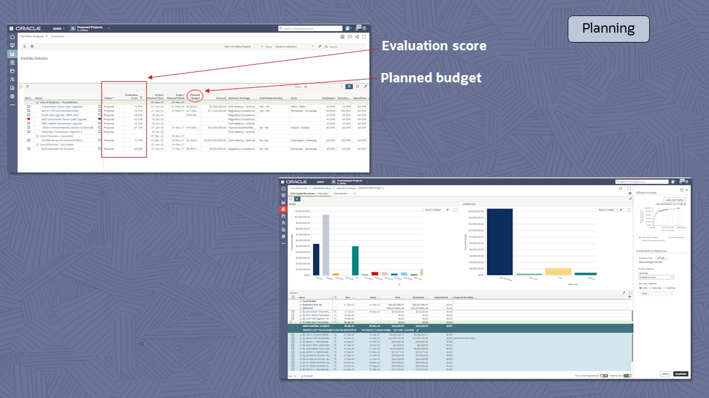This screenshot has width=709, height=398.
Task: Click wrench settings icon above Budget chart
Action: 448,210
